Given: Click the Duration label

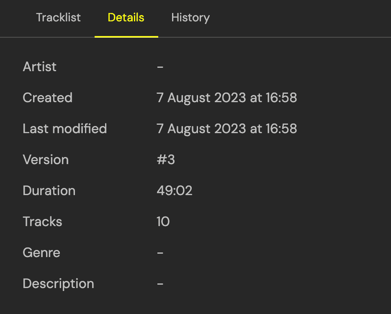Looking at the screenshot, I should pyautogui.click(x=49, y=190).
